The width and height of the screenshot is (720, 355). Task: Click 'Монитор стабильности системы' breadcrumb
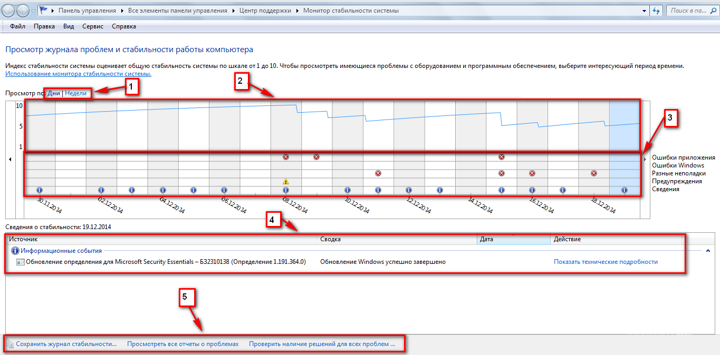351,11
